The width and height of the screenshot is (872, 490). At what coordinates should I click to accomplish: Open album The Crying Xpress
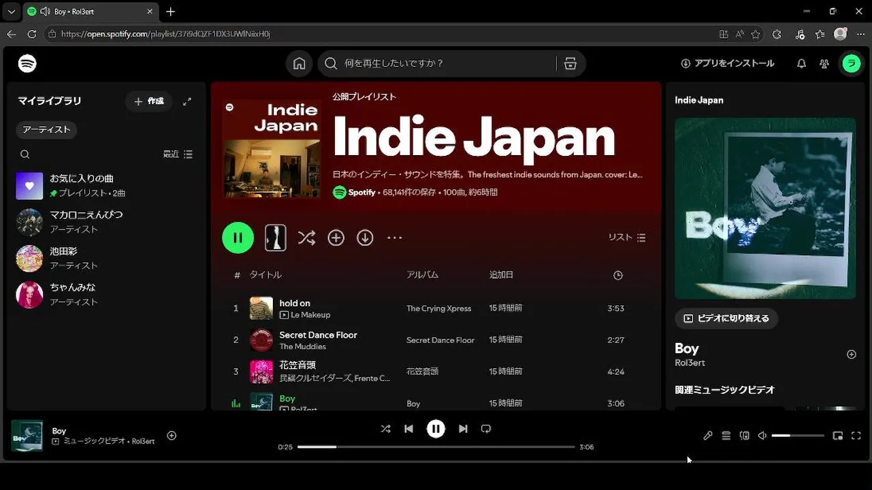(x=439, y=308)
